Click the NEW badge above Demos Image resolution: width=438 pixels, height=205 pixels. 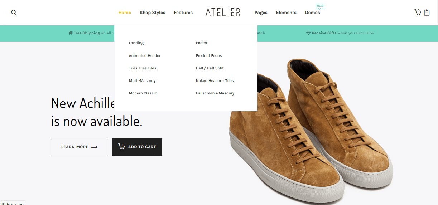[x=320, y=6]
